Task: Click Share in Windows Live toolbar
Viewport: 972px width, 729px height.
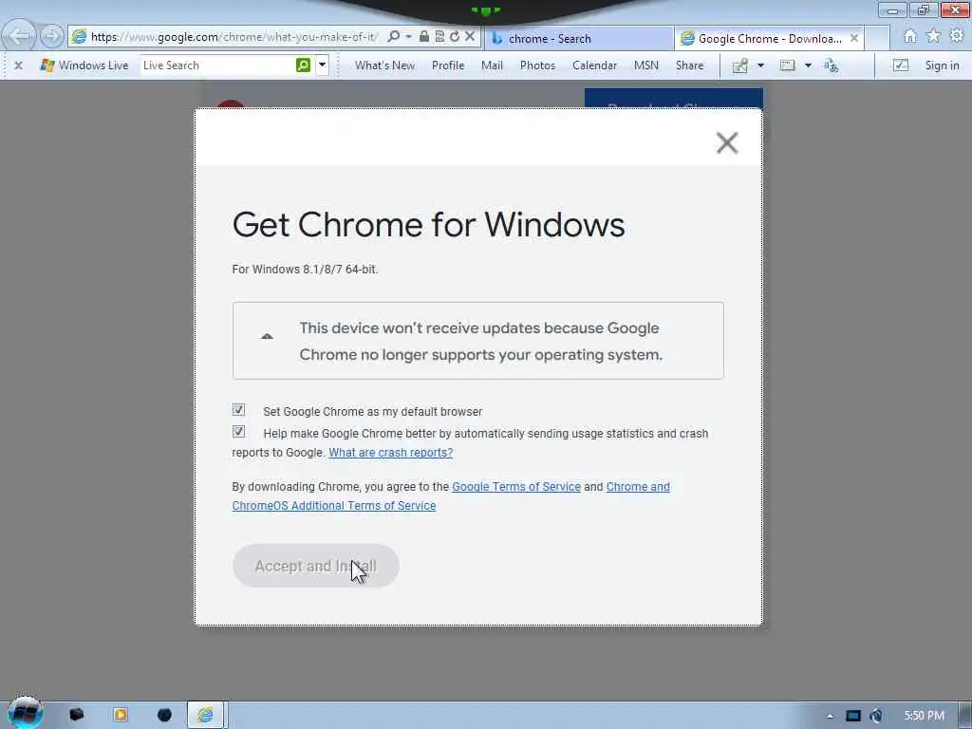Action: coord(689,65)
